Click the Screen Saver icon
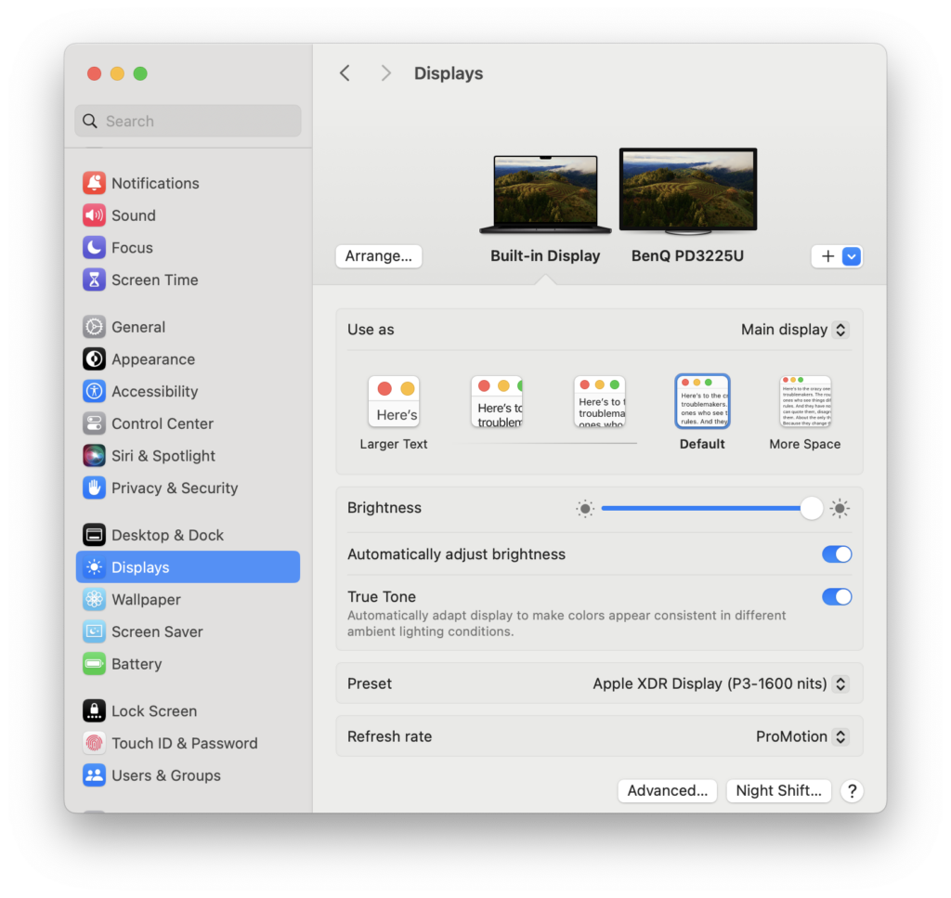The height and width of the screenshot is (898, 951). (x=94, y=631)
